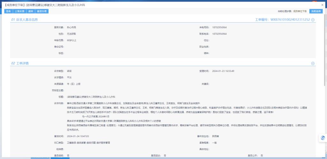The height and width of the screenshot is (159, 327).
Task: Click the 签收 button
Action: point(8,11)
